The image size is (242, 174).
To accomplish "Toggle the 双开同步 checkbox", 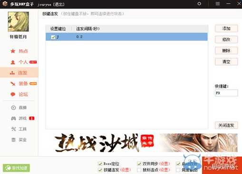I will pyautogui.click(x=139, y=164).
